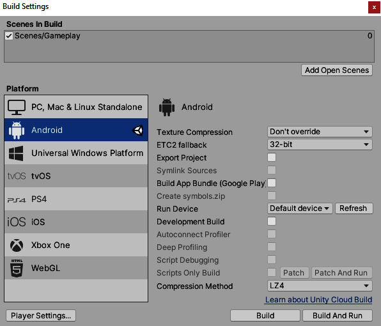Open the Compression Method LZ4 dropdown

tap(320, 286)
